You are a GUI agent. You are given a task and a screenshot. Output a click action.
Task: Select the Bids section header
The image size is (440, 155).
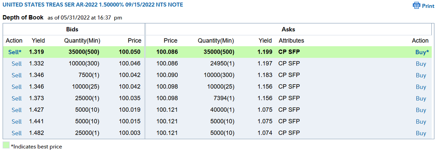click(72, 29)
